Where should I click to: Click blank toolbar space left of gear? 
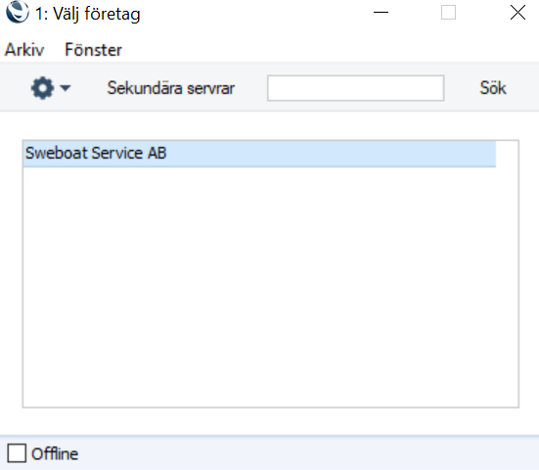pos(15,87)
